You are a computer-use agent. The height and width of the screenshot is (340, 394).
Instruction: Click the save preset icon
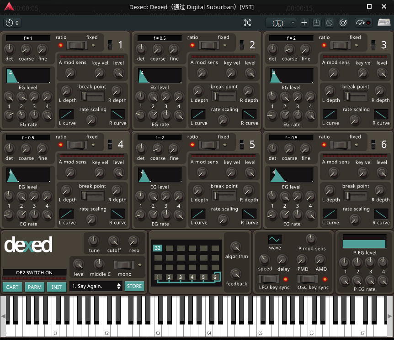point(316,23)
